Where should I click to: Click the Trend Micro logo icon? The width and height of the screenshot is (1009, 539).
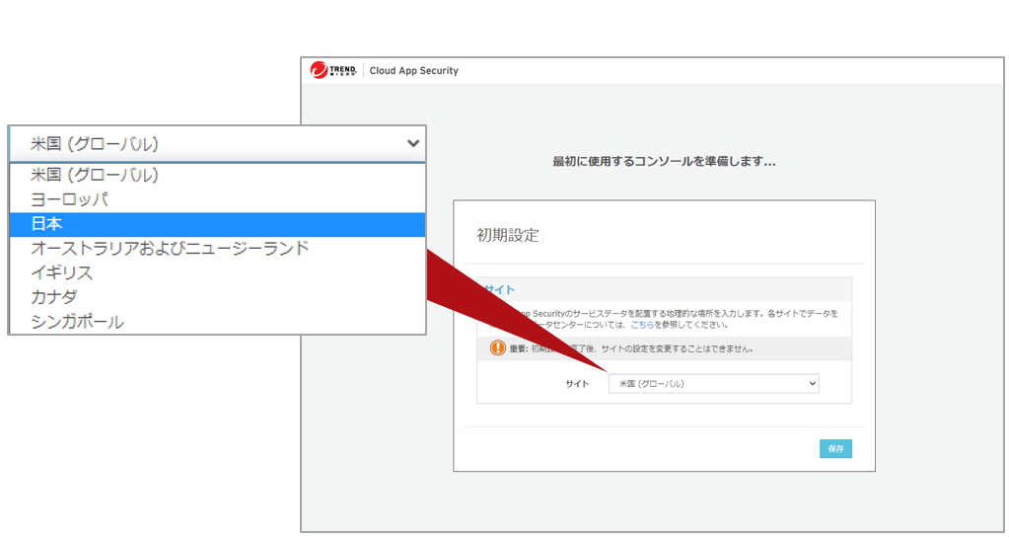[x=319, y=70]
